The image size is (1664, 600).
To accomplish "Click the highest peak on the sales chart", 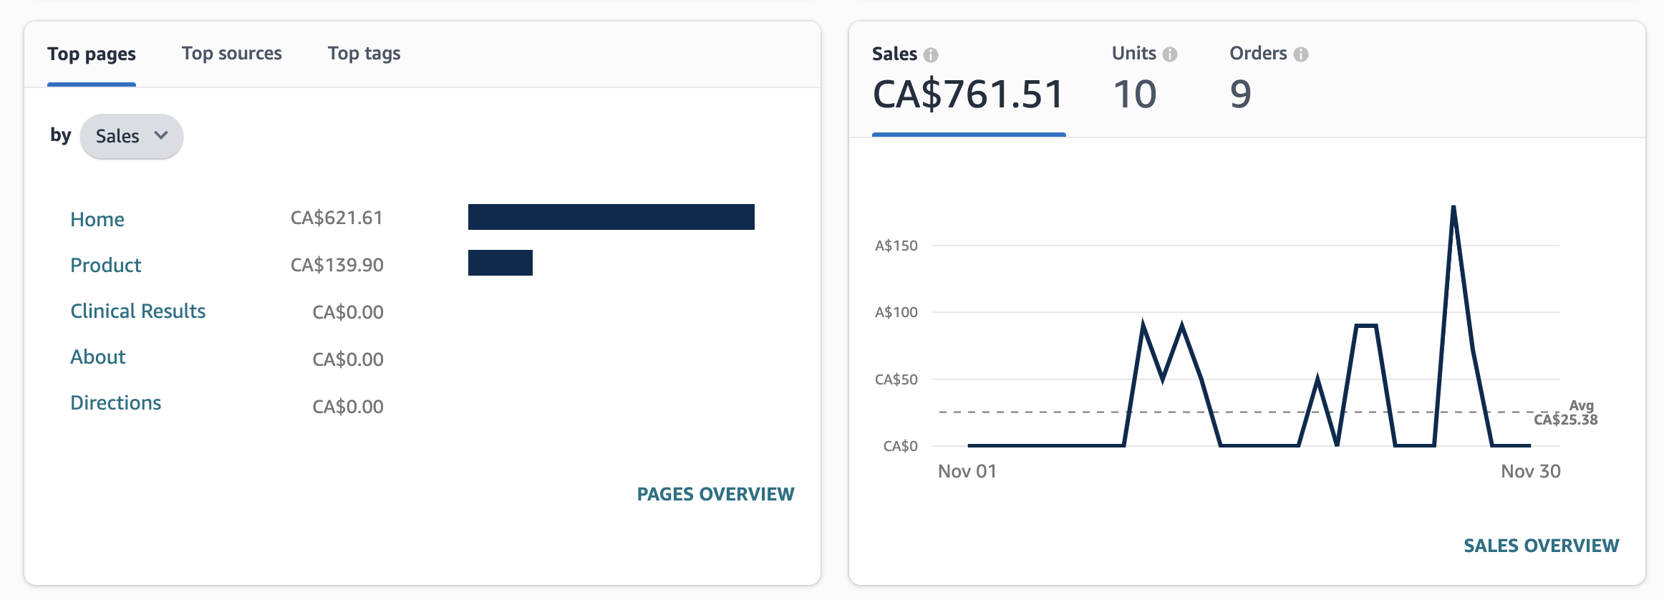I will 1453,208.
